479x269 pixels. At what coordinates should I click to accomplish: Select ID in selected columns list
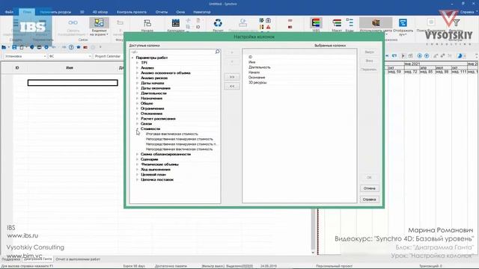coord(250,57)
